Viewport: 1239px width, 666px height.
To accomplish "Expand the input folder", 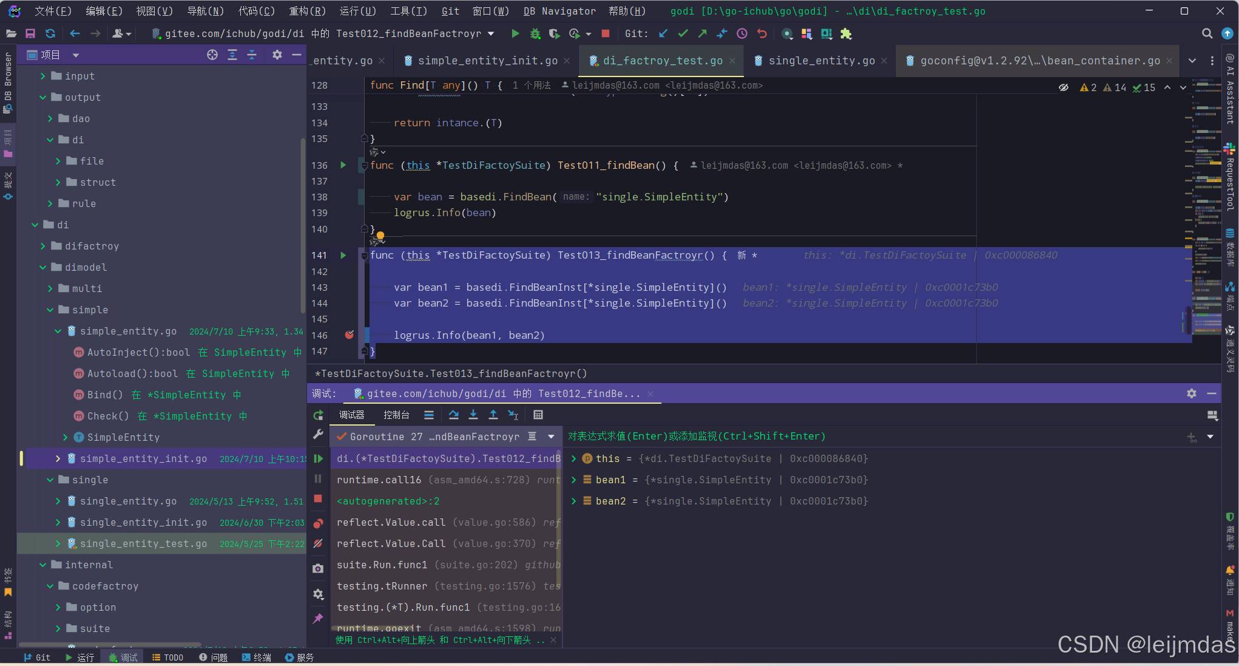I will click(42, 76).
